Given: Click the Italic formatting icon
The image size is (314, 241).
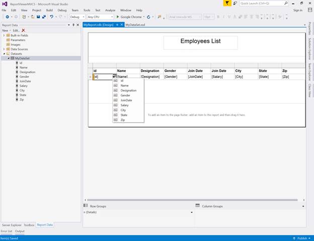Looking at the screenshot, I should click(224, 17).
